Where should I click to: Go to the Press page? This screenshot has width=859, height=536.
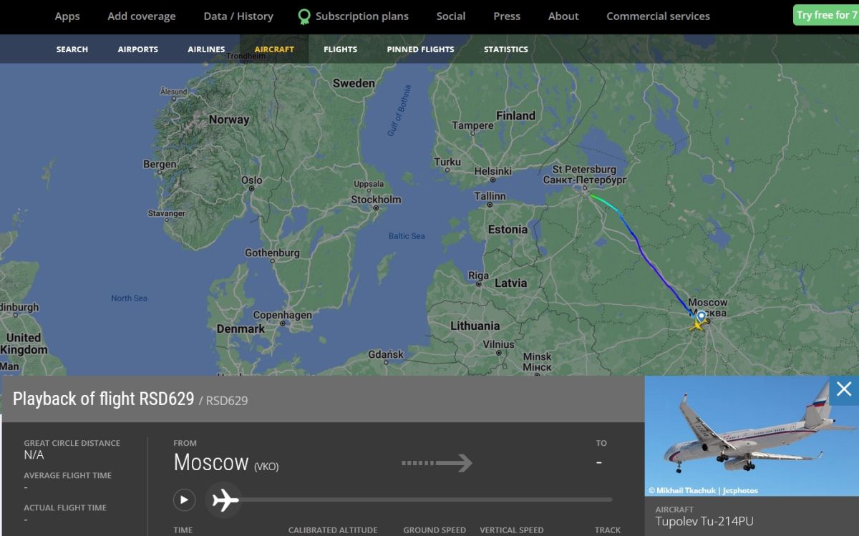pos(507,16)
